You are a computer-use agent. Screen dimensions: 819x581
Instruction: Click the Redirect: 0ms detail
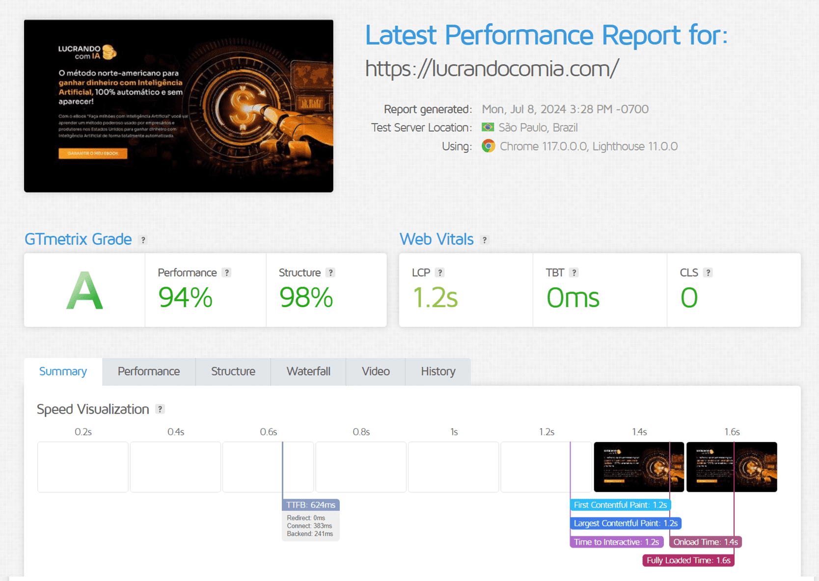pyautogui.click(x=306, y=518)
